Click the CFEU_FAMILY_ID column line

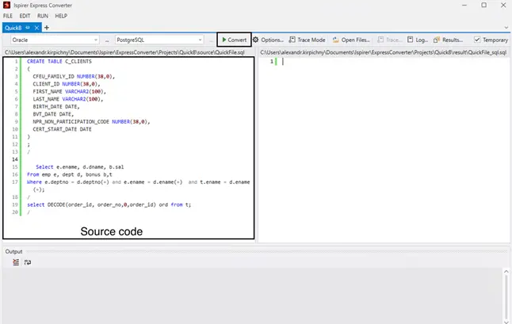coord(74,76)
